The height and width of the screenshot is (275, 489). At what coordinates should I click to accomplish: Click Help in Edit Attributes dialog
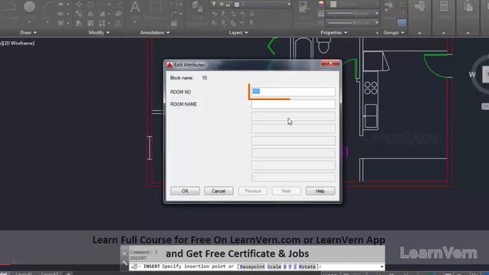[320, 191]
